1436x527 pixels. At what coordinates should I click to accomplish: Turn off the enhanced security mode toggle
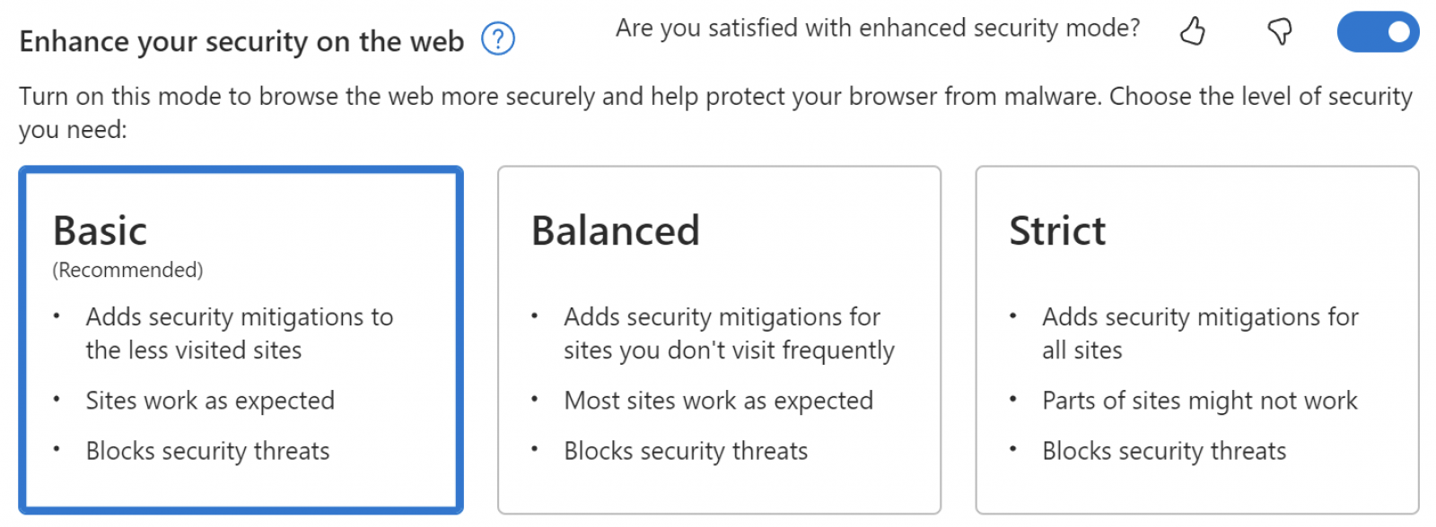click(x=1378, y=32)
